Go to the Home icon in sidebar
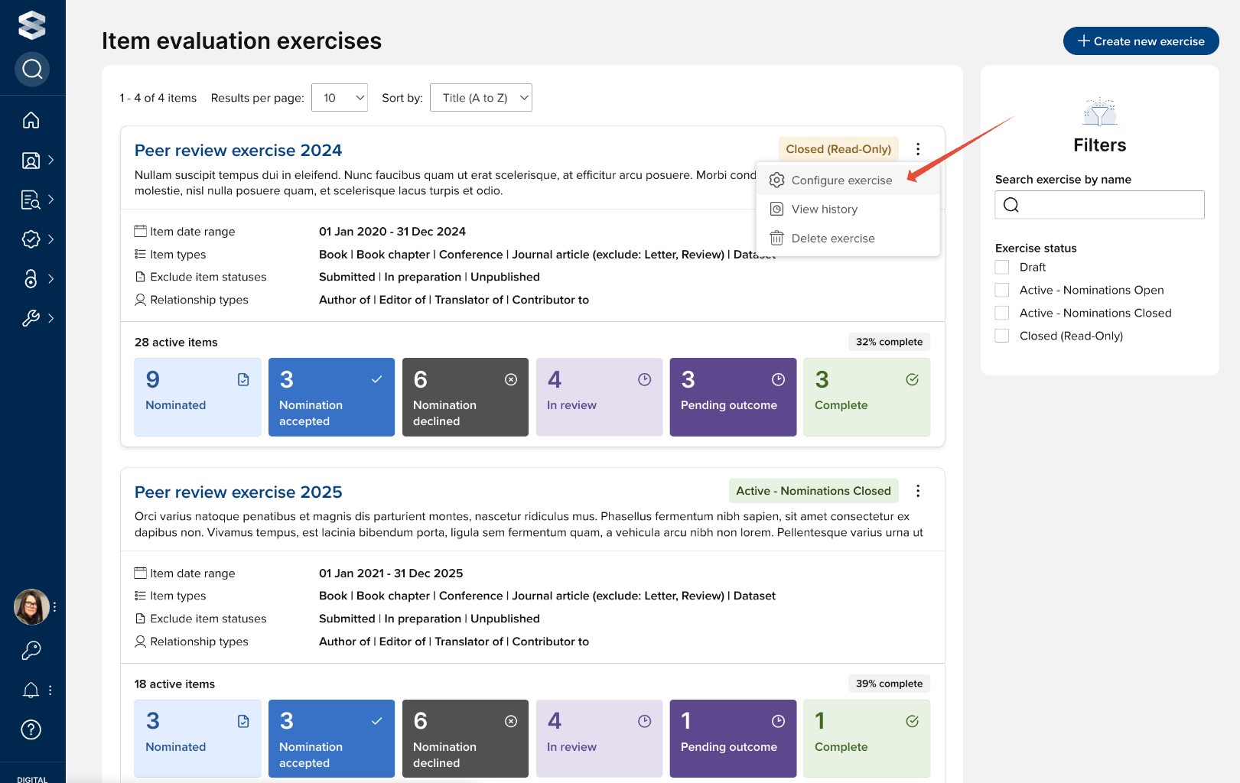 pyautogui.click(x=31, y=120)
